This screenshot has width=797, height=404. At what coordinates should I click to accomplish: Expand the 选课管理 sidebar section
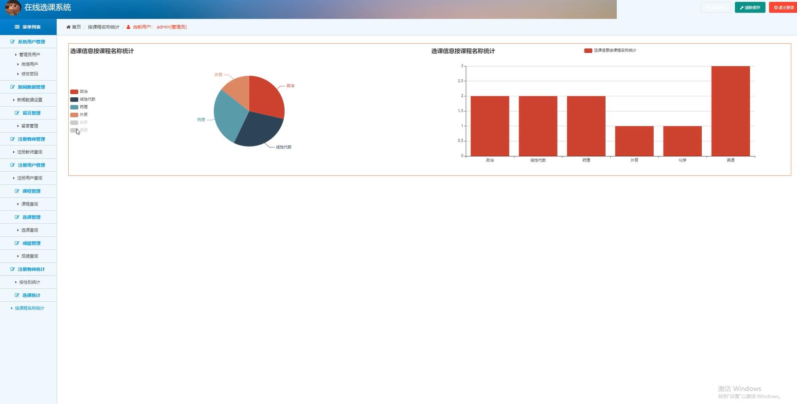[31, 217]
